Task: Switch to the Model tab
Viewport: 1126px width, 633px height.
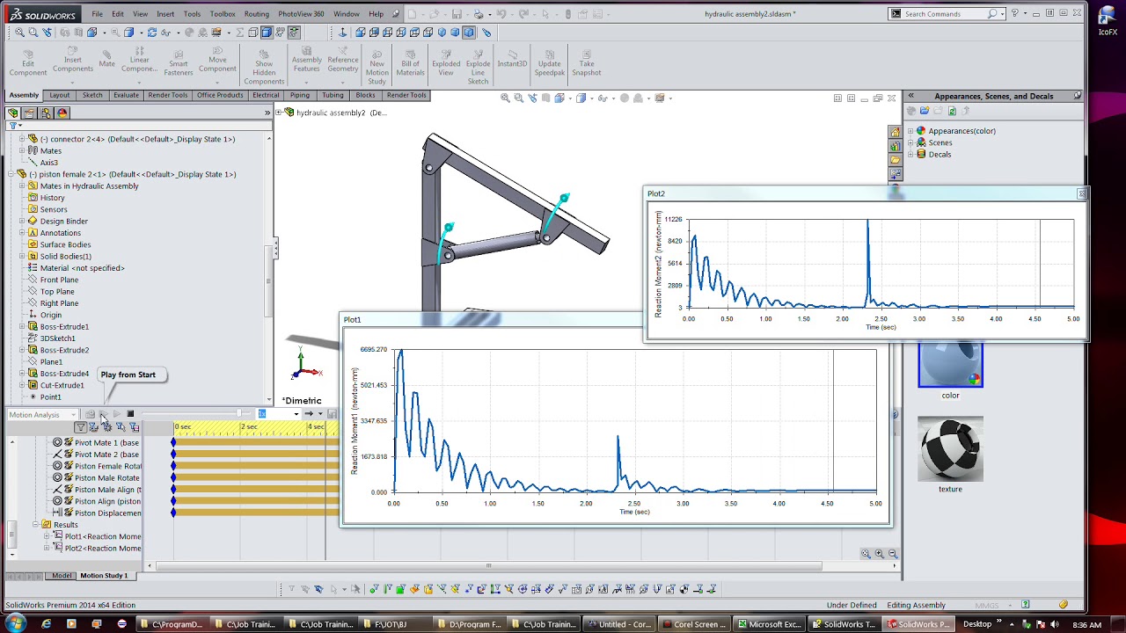Action: (62, 575)
